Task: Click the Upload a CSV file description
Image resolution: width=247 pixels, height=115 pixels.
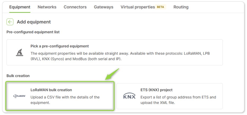Action: (65, 100)
